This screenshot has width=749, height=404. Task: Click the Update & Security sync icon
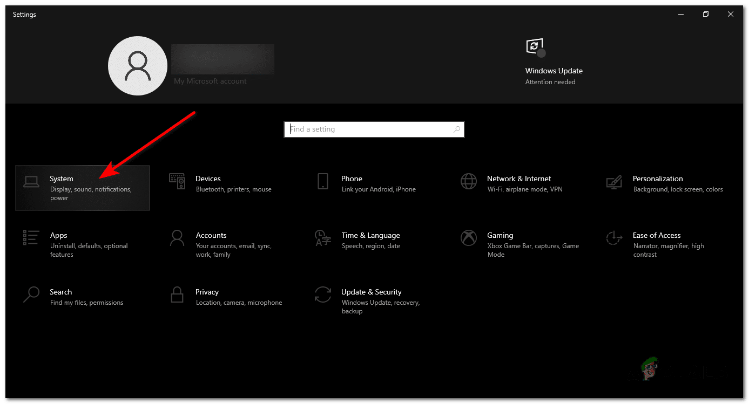pos(322,296)
